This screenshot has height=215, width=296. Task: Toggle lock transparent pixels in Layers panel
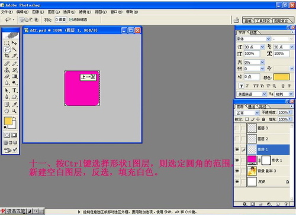pos(247,119)
